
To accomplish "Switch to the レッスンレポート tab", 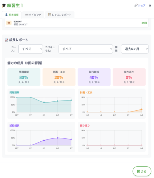I will (x=60, y=15).
